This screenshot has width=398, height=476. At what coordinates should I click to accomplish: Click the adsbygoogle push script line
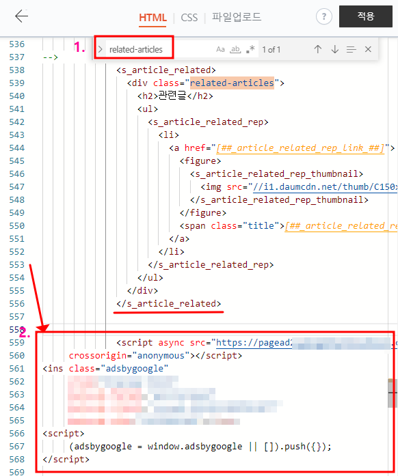pyautogui.click(x=200, y=447)
